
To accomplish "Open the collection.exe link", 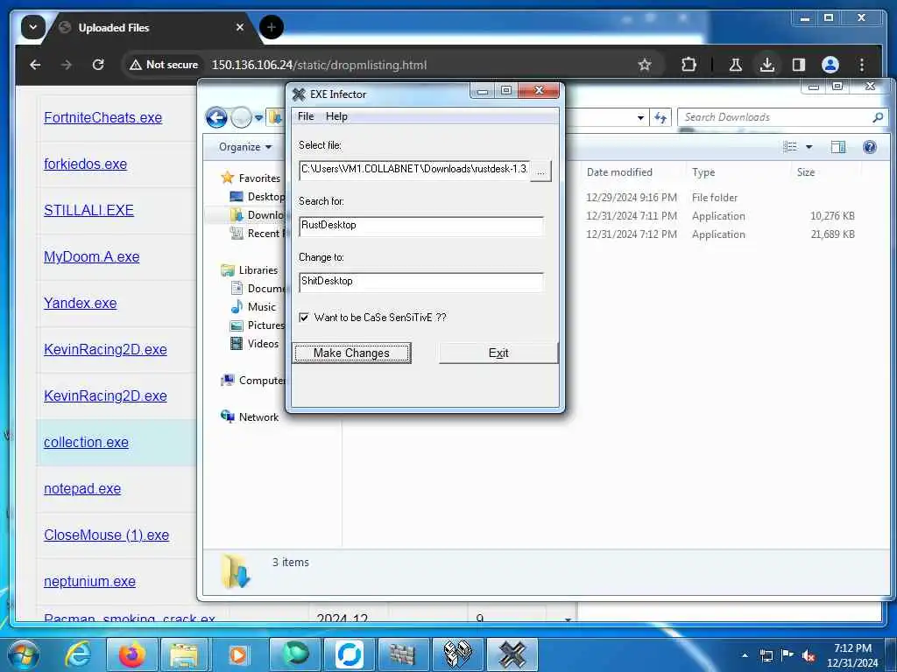I will [x=86, y=442].
